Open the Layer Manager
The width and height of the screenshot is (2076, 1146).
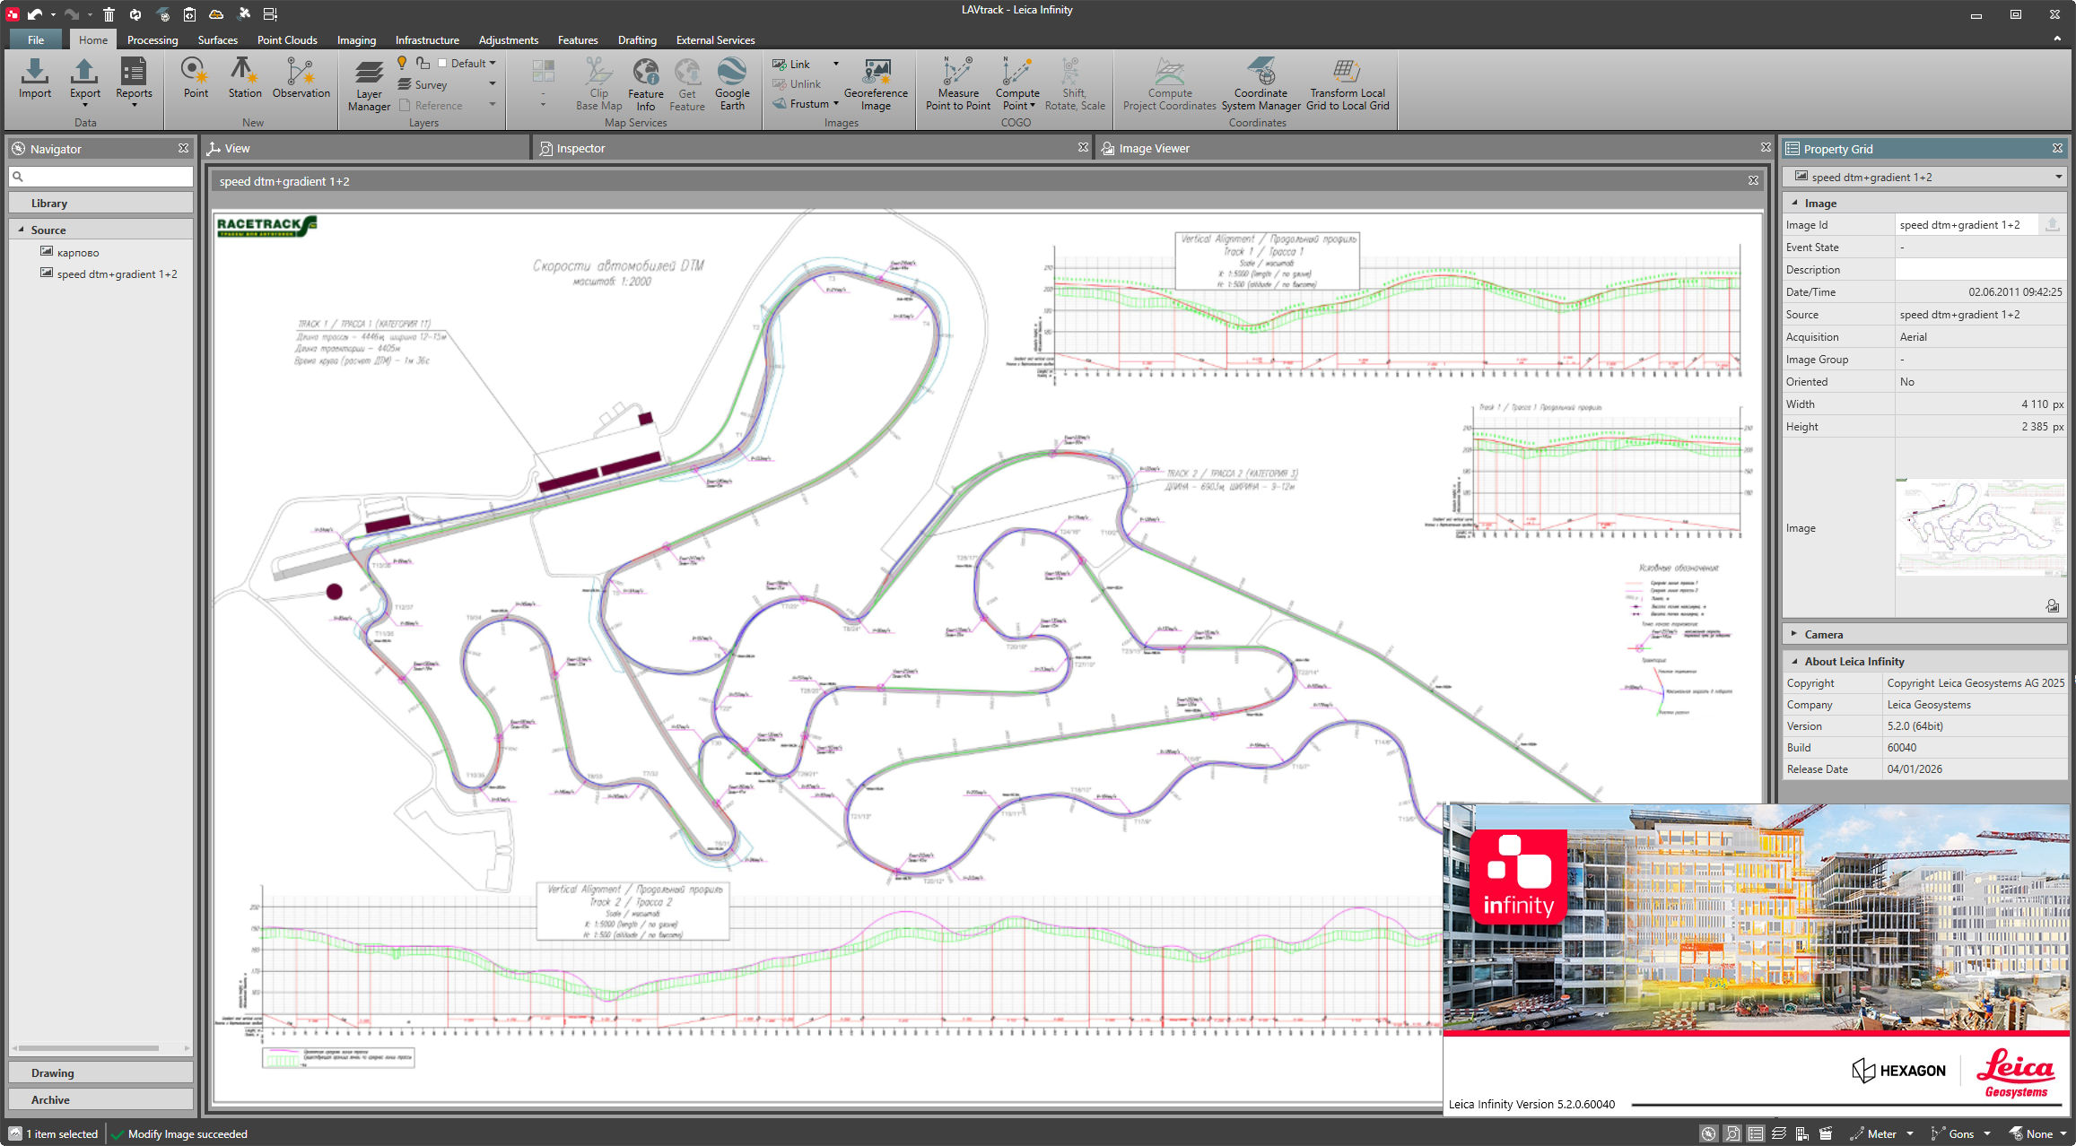point(369,85)
